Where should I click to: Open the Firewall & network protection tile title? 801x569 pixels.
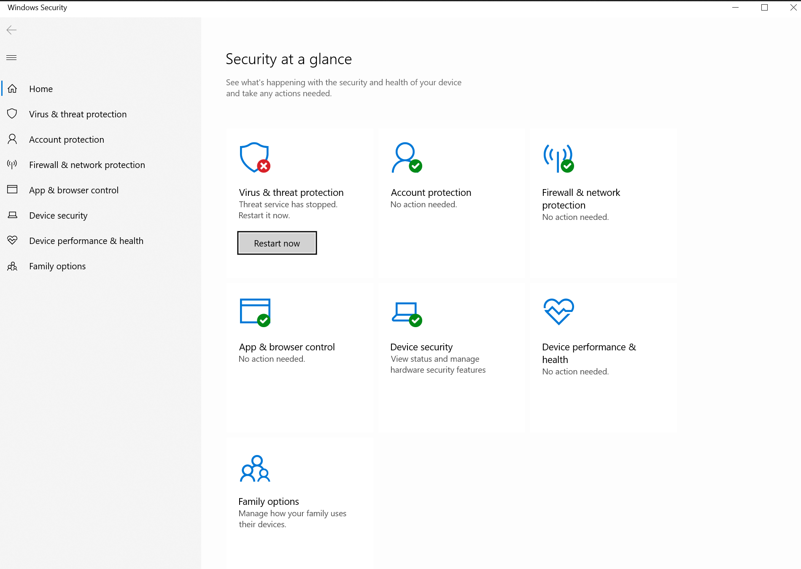[581, 199]
